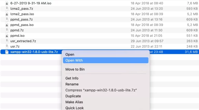The height and width of the screenshot is (110, 199).
Task: Click size value 248 KB
Action: point(192,47)
